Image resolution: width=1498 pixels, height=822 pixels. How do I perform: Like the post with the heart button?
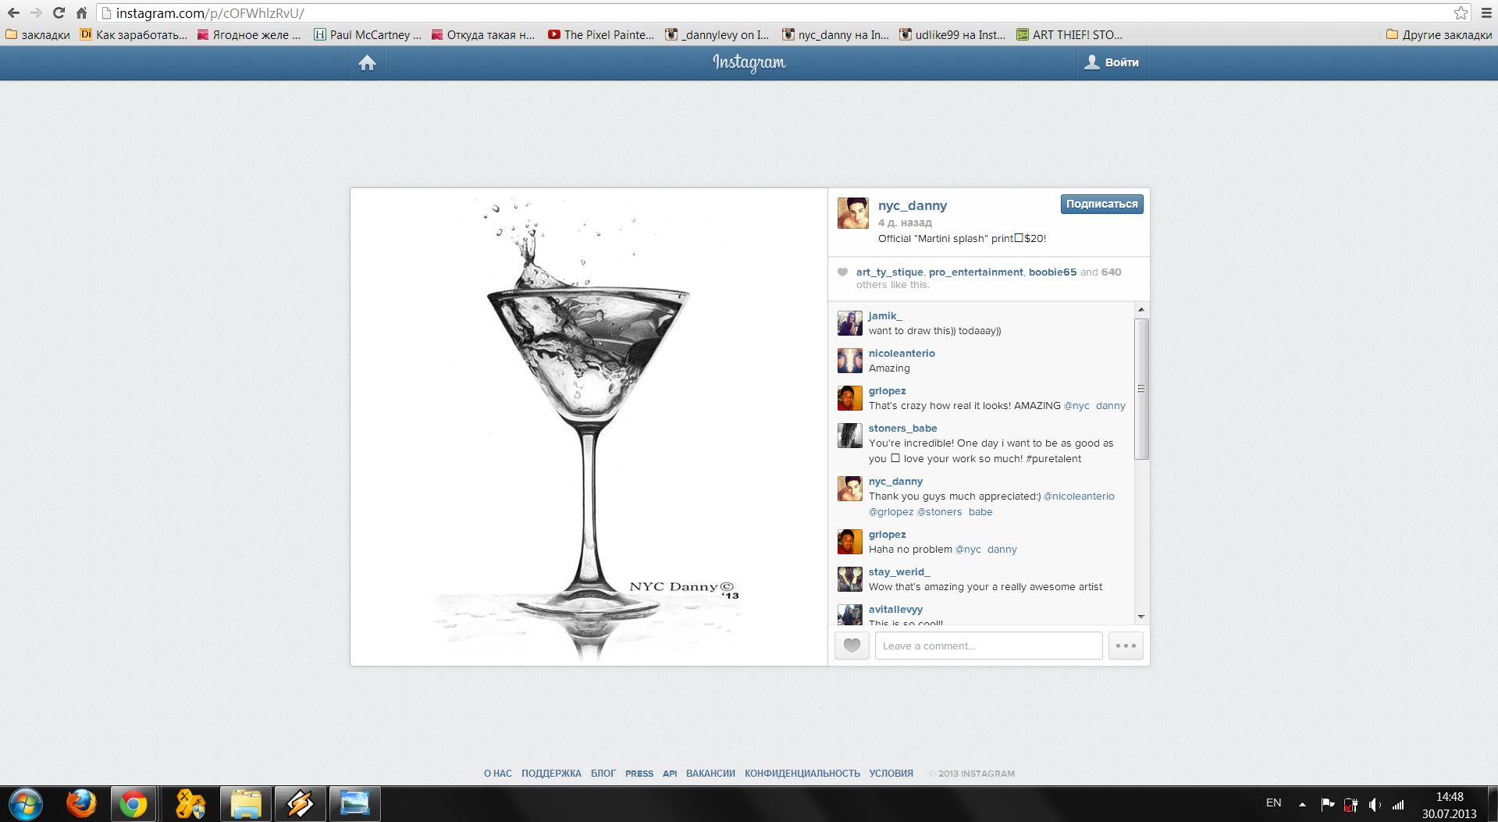point(852,646)
